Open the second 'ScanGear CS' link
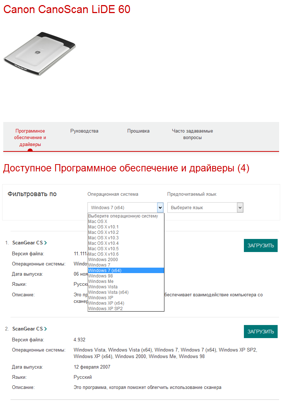The width and height of the screenshot is (282, 402). coord(28,329)
